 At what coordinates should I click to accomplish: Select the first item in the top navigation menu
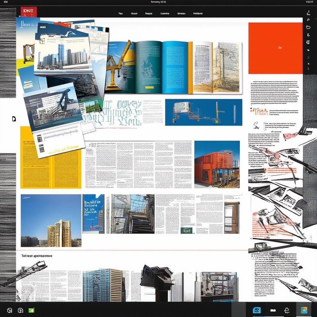click(x=121, y=14)
